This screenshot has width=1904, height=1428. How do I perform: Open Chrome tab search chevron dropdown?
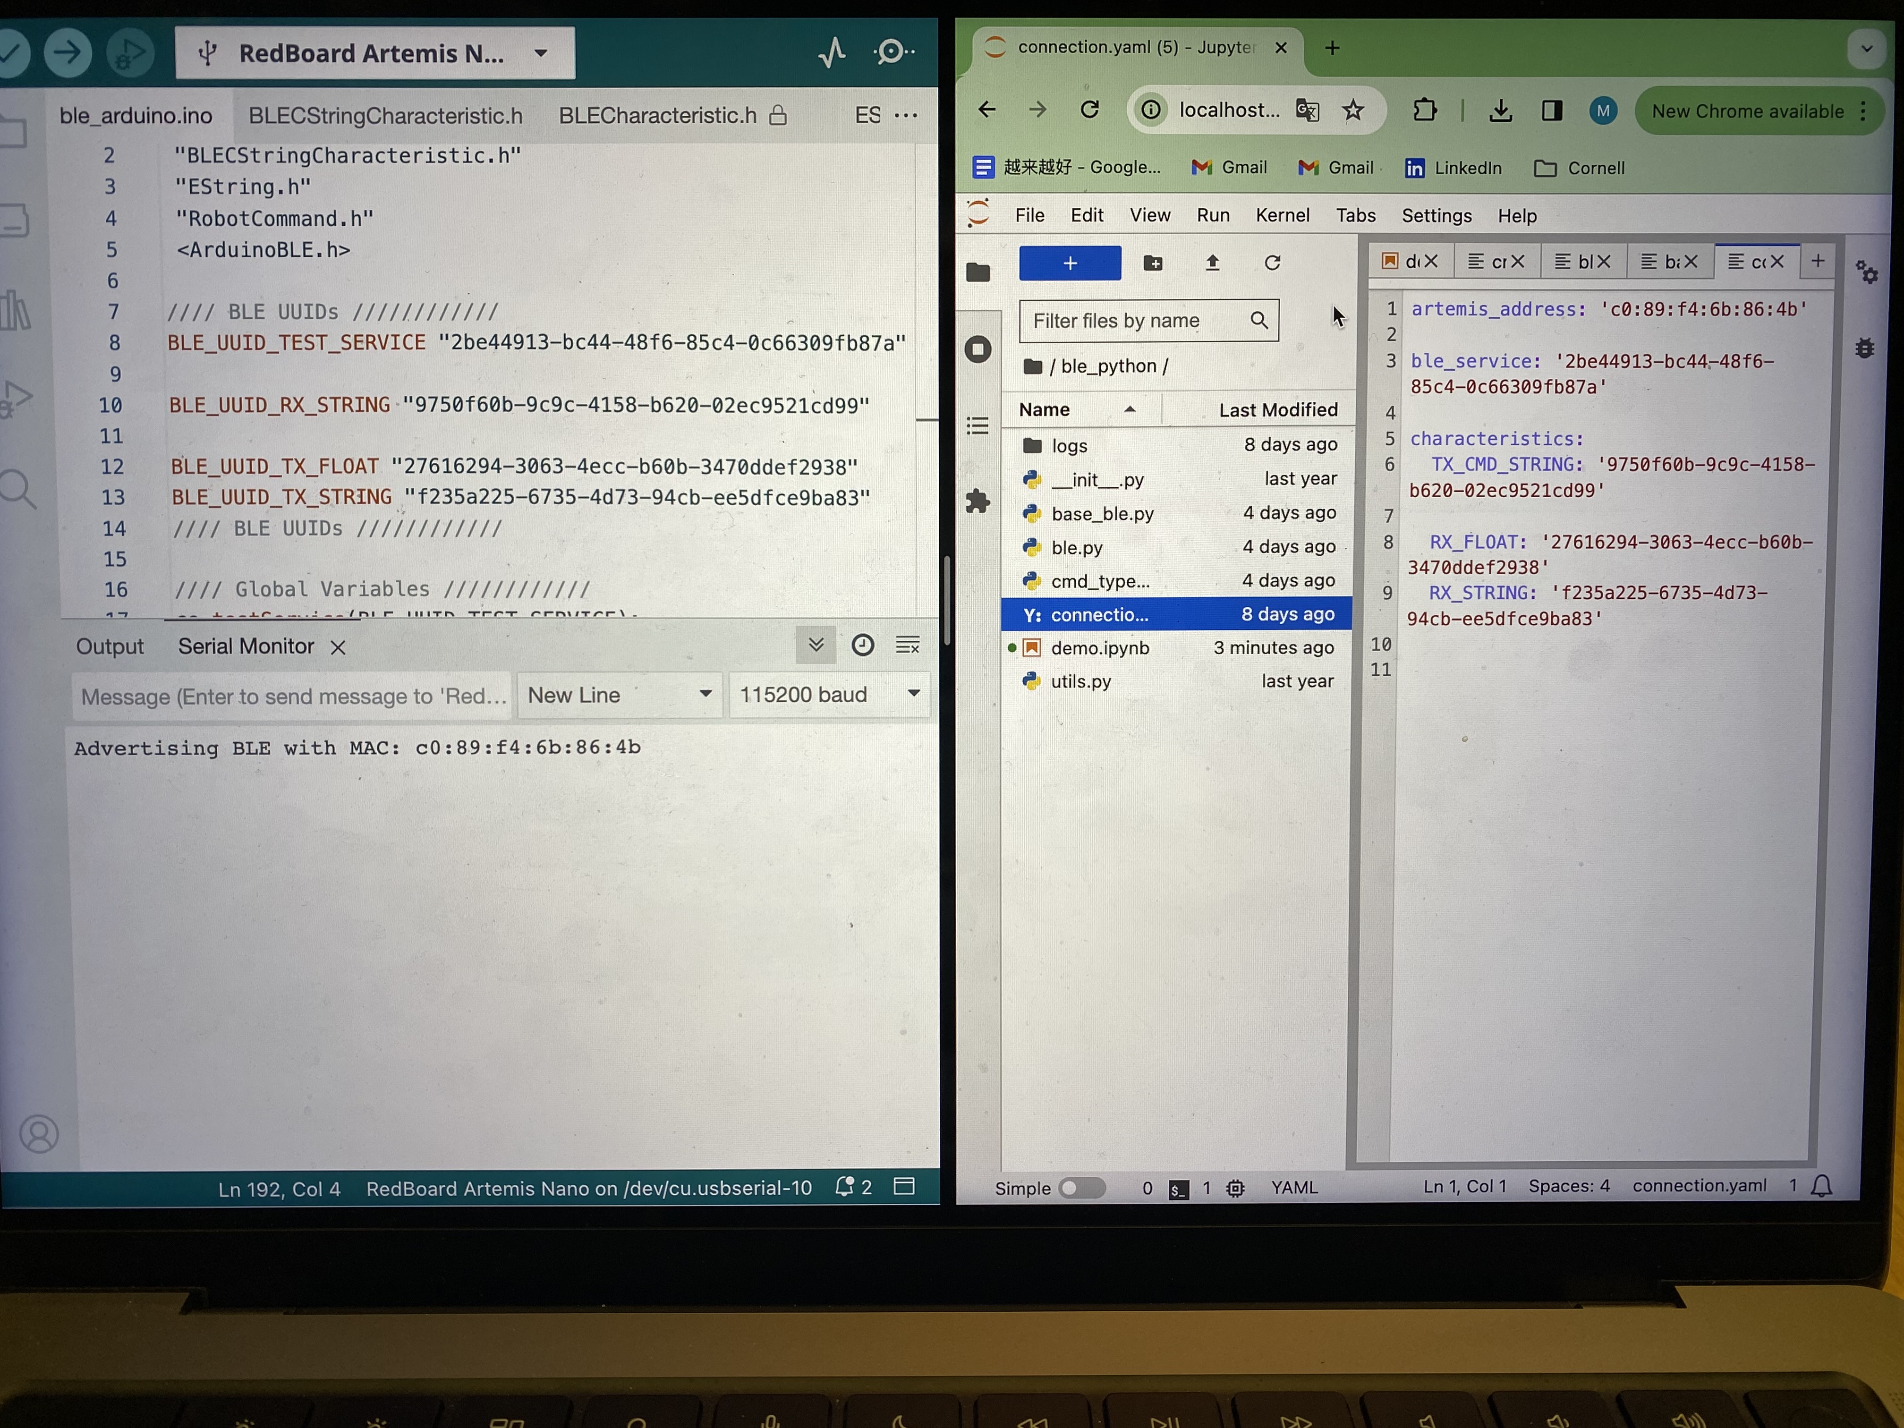click(1866, 48)
